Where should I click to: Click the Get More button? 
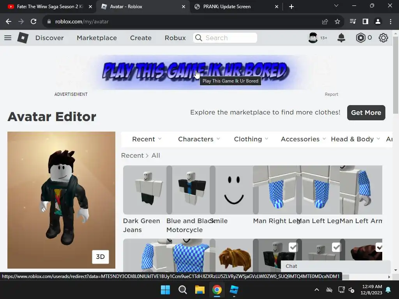pos(366,113)
